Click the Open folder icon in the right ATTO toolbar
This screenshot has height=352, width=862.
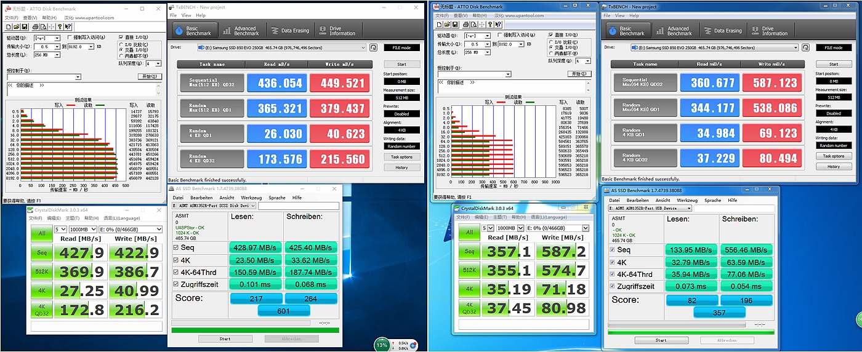click(x=447, y=25)
